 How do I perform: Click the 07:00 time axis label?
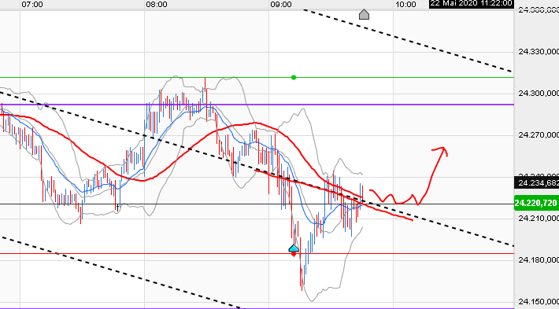click(x=32, y=4)
